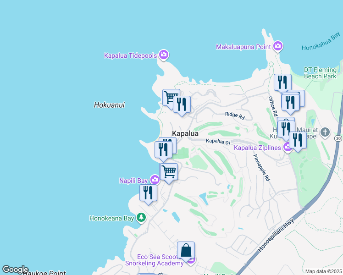
Task: Click the DT Fleming Beach Park label
Action: coord(320,73)
